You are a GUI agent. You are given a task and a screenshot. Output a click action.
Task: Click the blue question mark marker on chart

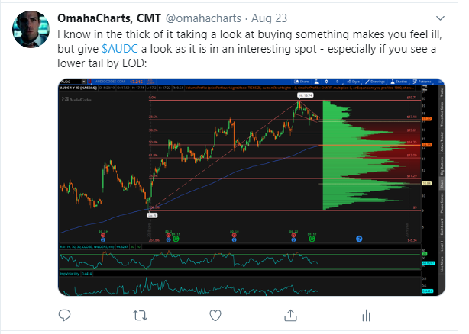pyautogui.click(x=359, y=239)
